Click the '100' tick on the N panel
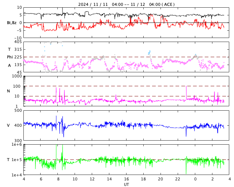 pyautogui.click(x=17, y=86)
